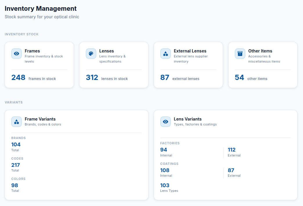Click the palette icon on the Lenses card
This screenshot has height=206, width=303.
pyautogui.click(x=91, y=54)
